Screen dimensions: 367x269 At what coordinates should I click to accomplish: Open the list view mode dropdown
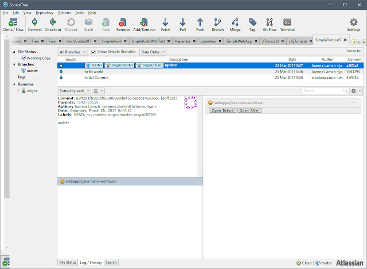coord(98,91)
